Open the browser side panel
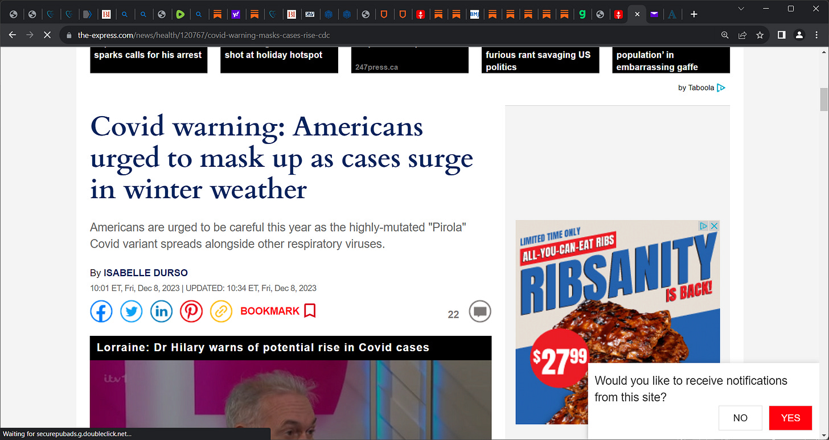Image resolution: width=829 pixels, height=440 pixels. 782,35
